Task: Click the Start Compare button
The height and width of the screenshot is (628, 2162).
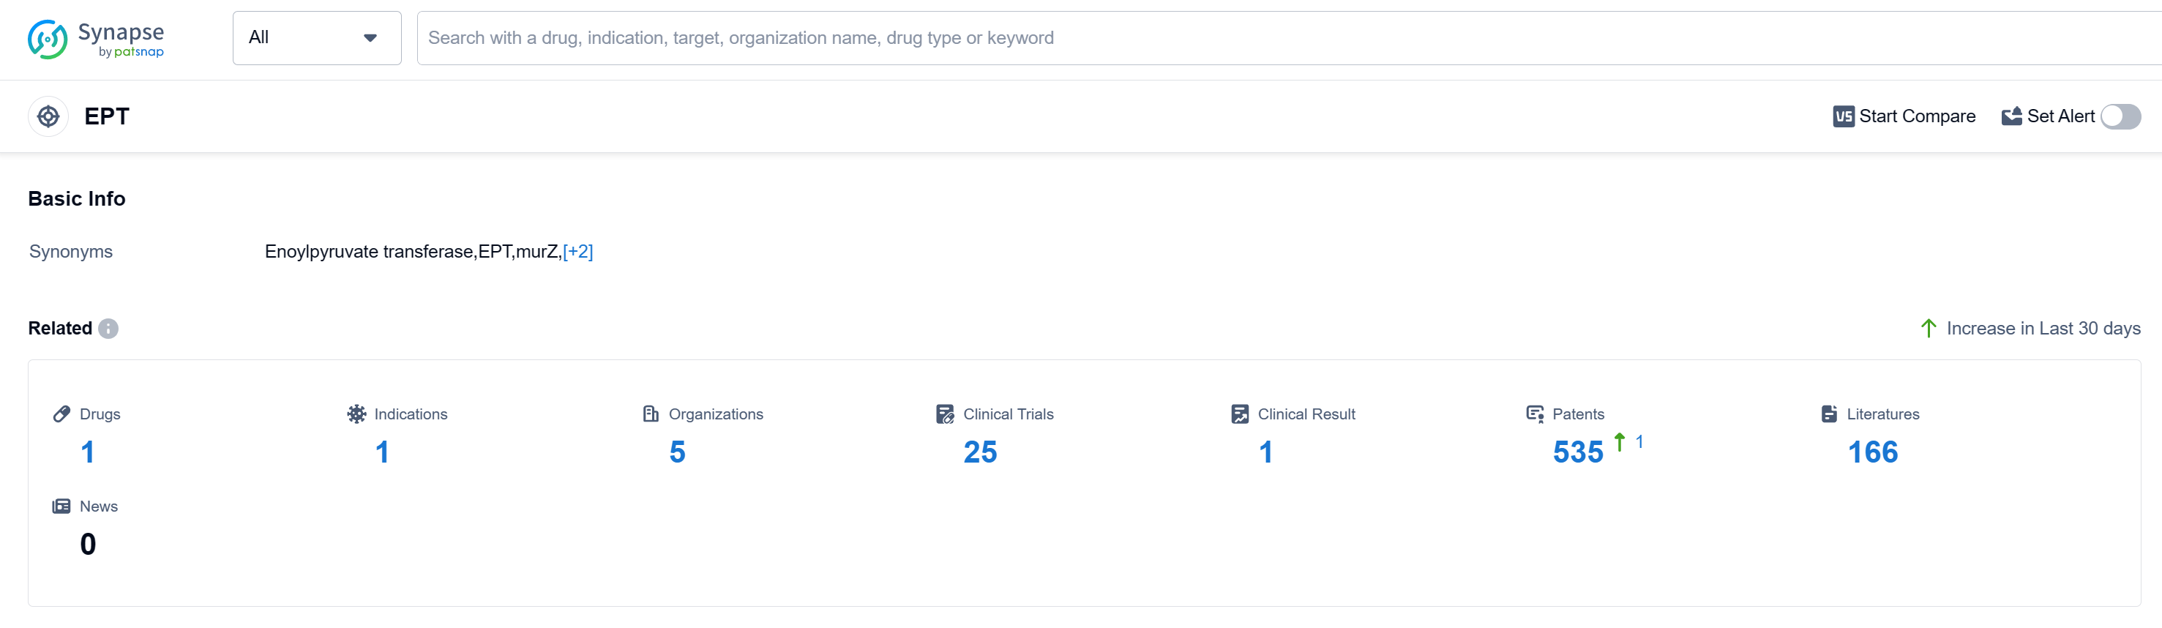Action: click(x=1904, y=116)
